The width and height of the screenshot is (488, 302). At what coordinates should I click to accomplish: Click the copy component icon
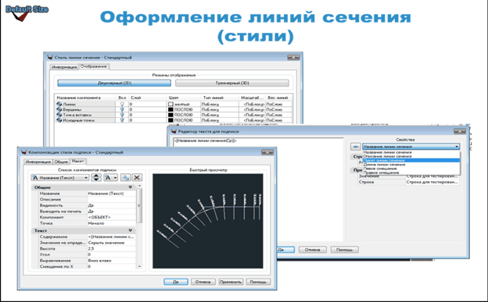[125, 177]
